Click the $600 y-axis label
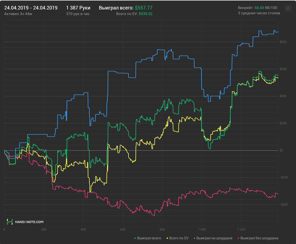Image resolution: width=296 pixels, height=244 pixels. tap(283, 69)
